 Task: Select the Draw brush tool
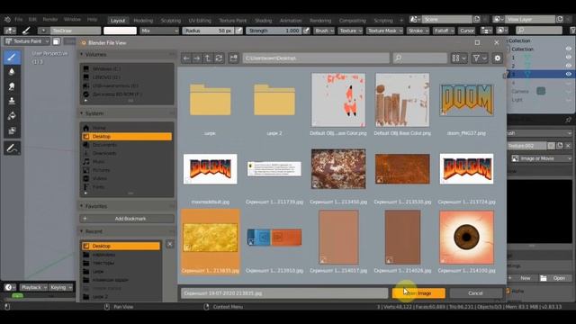tap(12, 57)
